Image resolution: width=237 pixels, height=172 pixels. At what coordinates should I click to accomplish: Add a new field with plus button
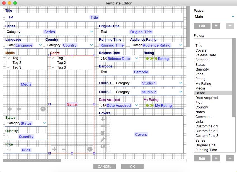[216, 158]
